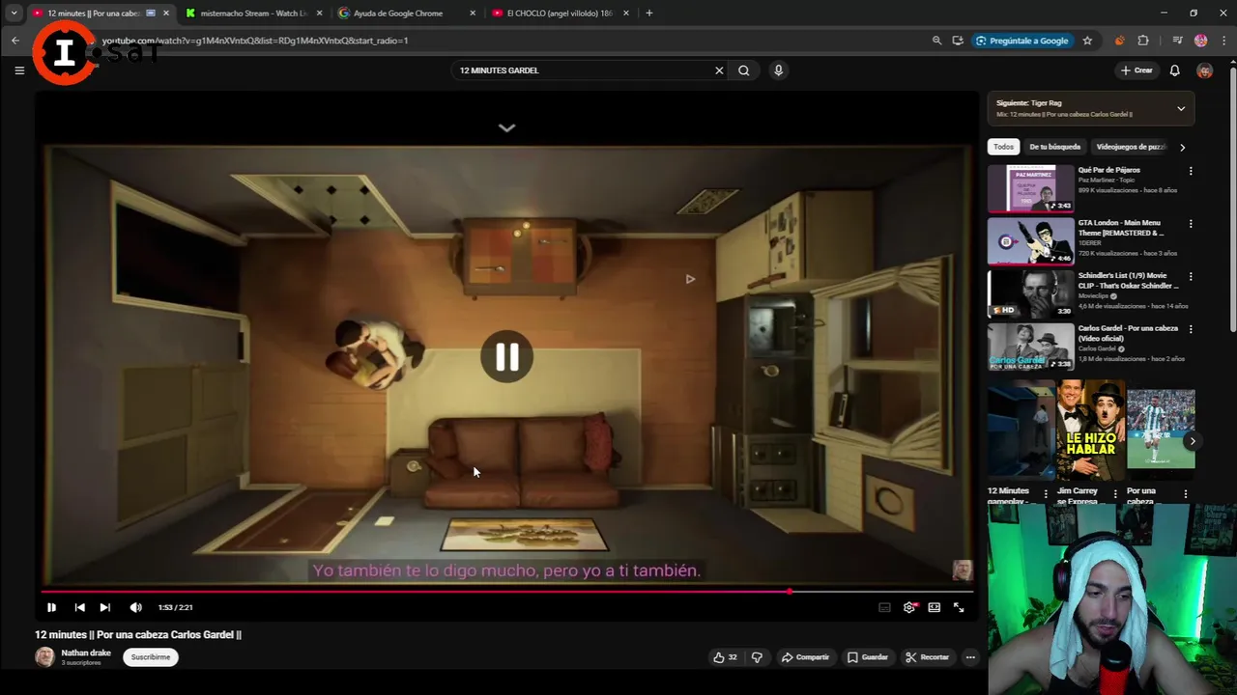
Task: Open 'GTA London - Main Menu Theme' video
Action: click(1030, 241)
